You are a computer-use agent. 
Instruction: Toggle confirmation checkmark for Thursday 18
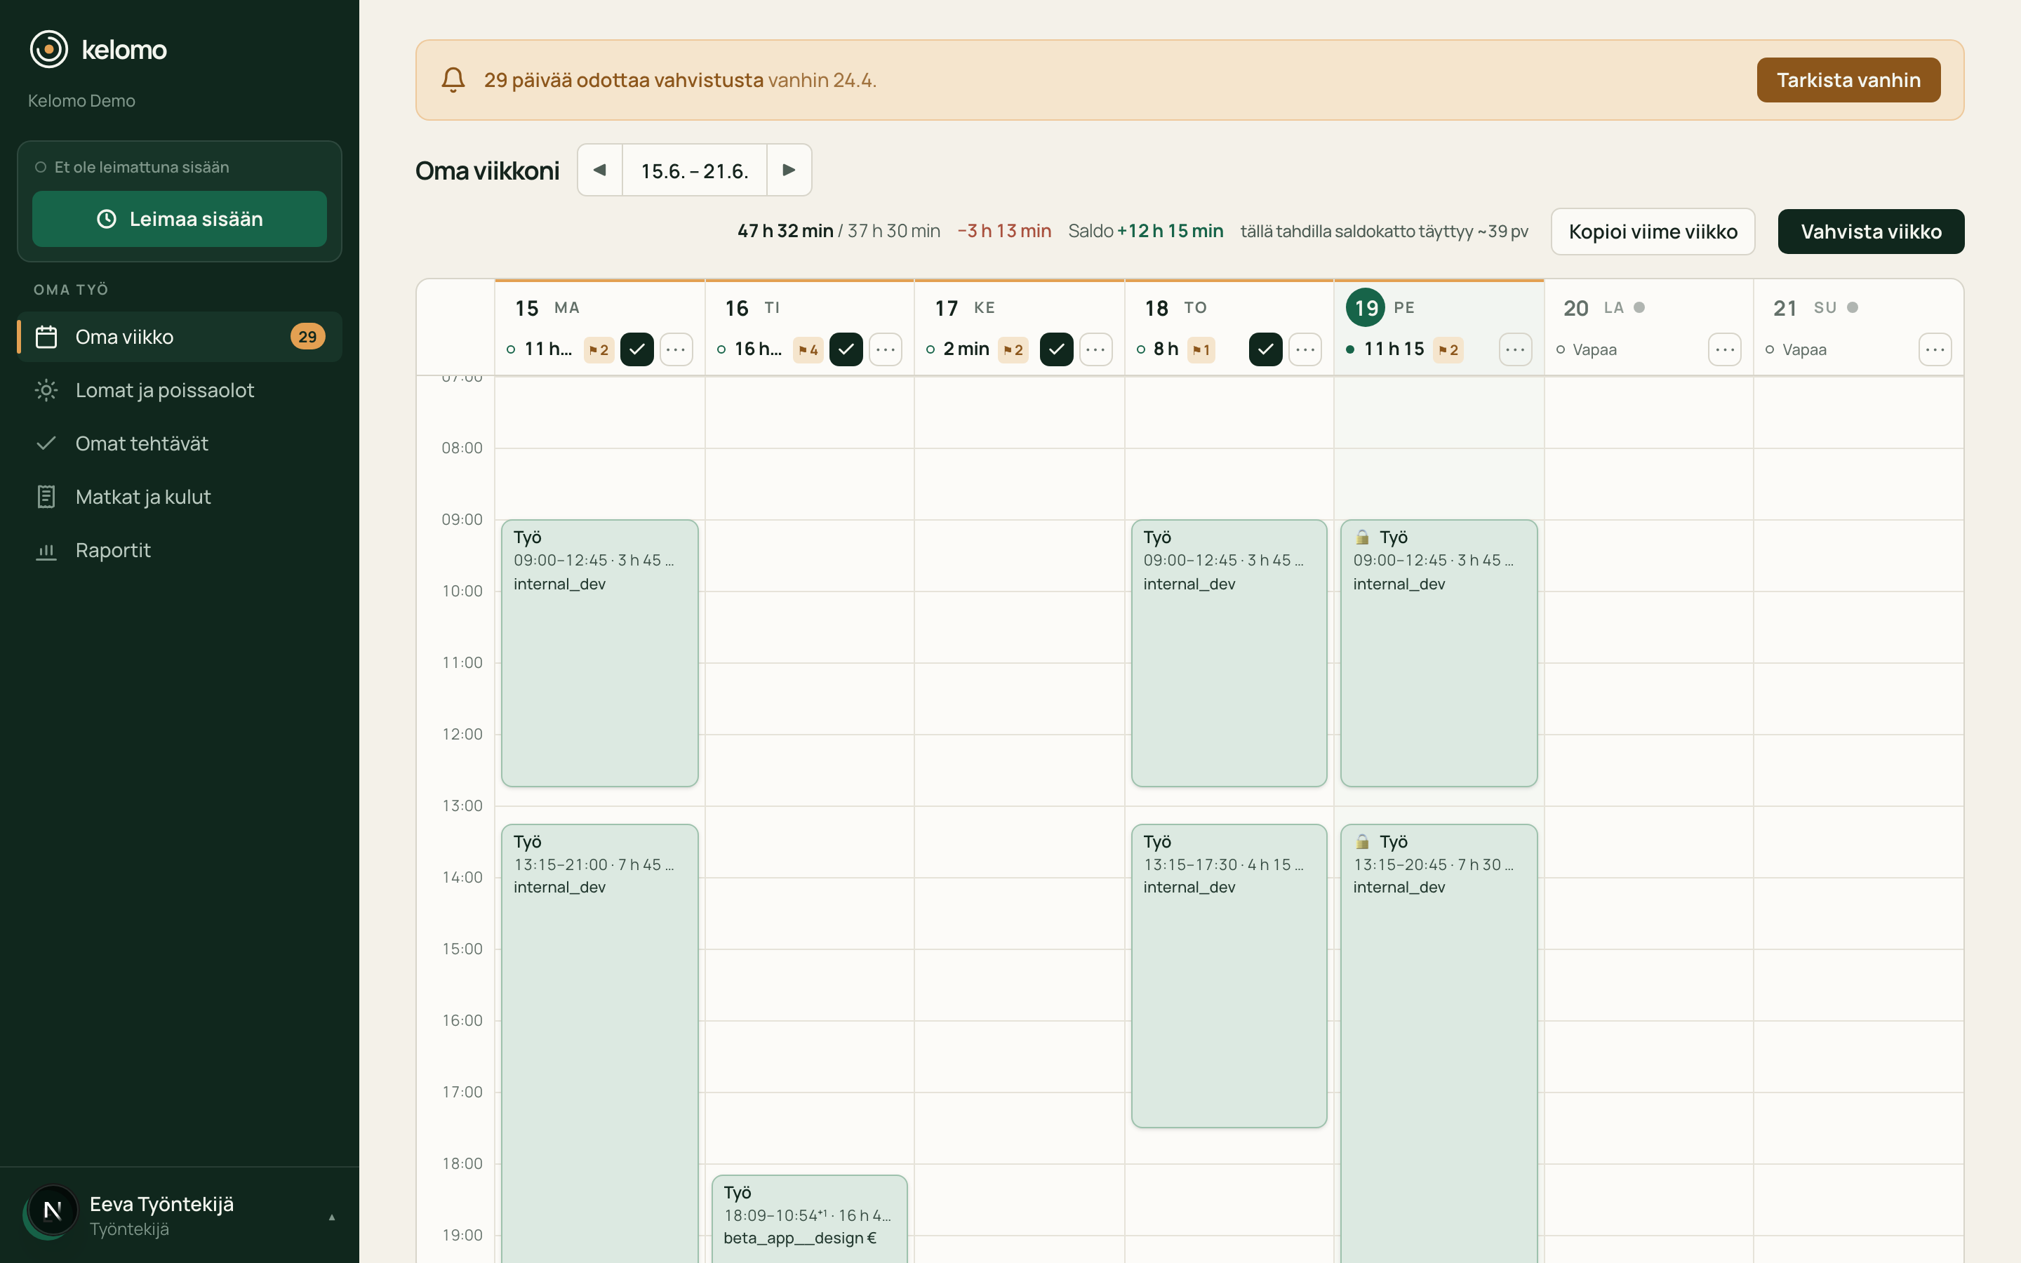click(1266, 349)
